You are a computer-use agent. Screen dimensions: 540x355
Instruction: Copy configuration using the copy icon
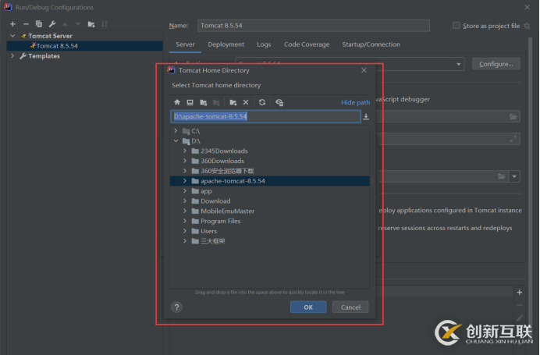38,24
